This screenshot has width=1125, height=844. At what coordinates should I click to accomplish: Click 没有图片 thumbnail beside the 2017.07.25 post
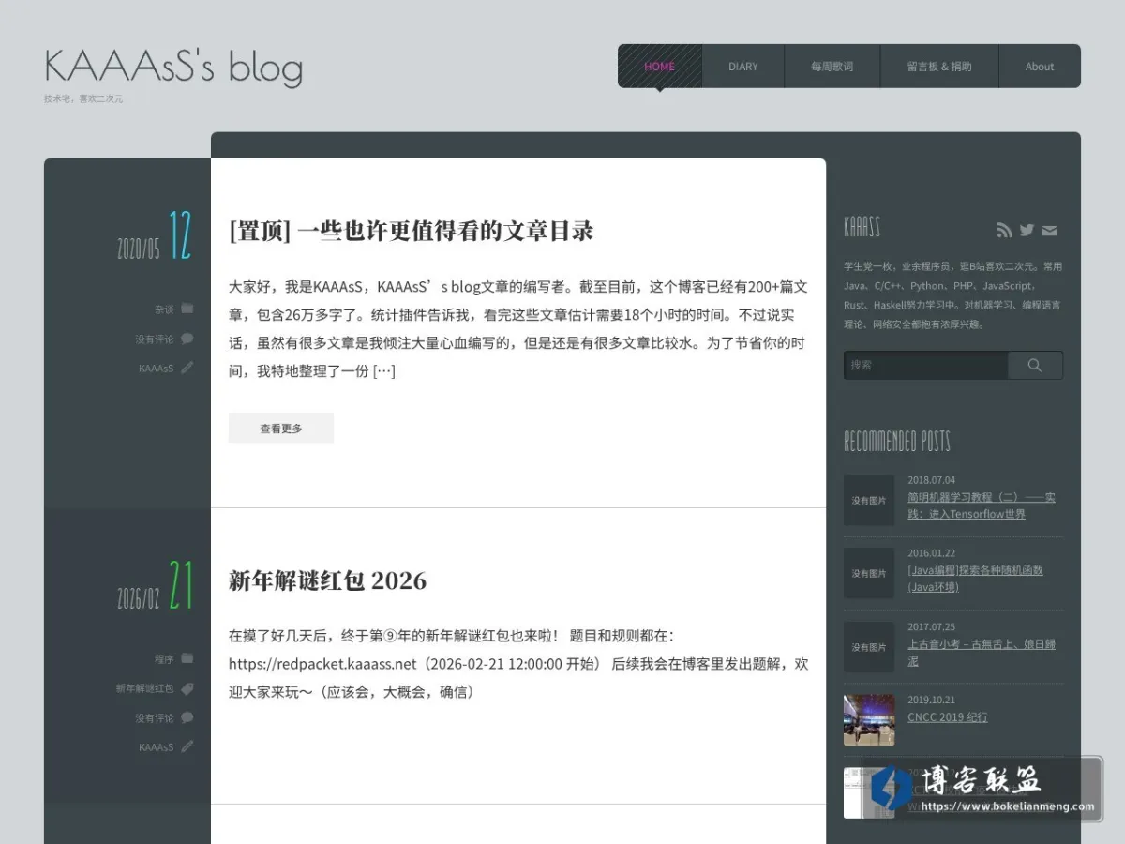869,647
